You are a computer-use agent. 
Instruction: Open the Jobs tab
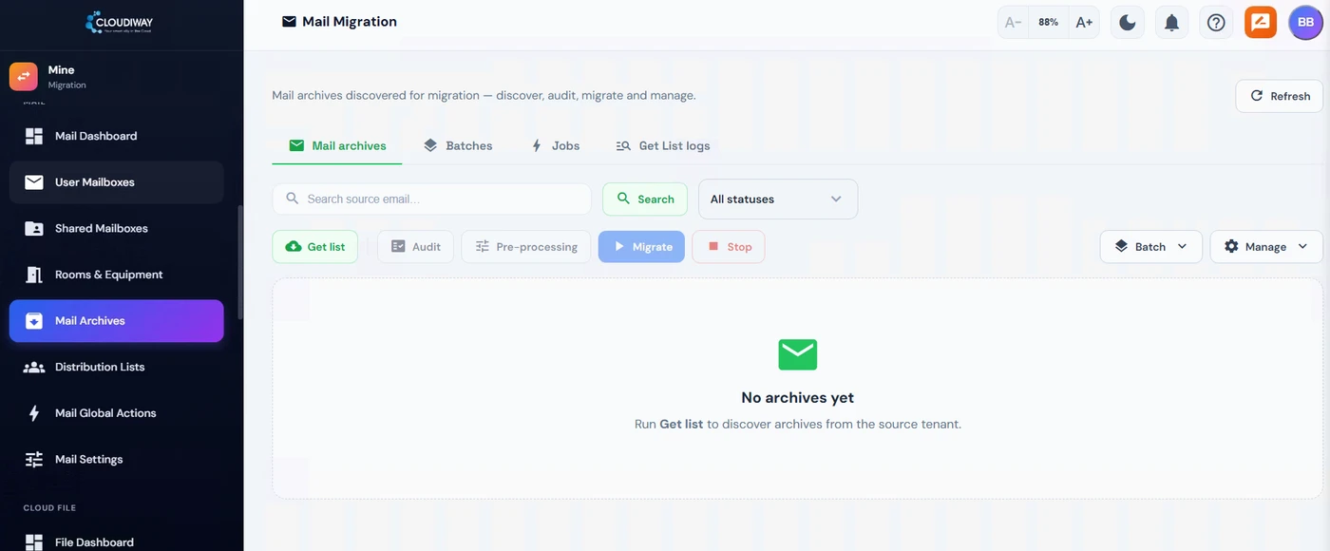[x=554, y=145]
